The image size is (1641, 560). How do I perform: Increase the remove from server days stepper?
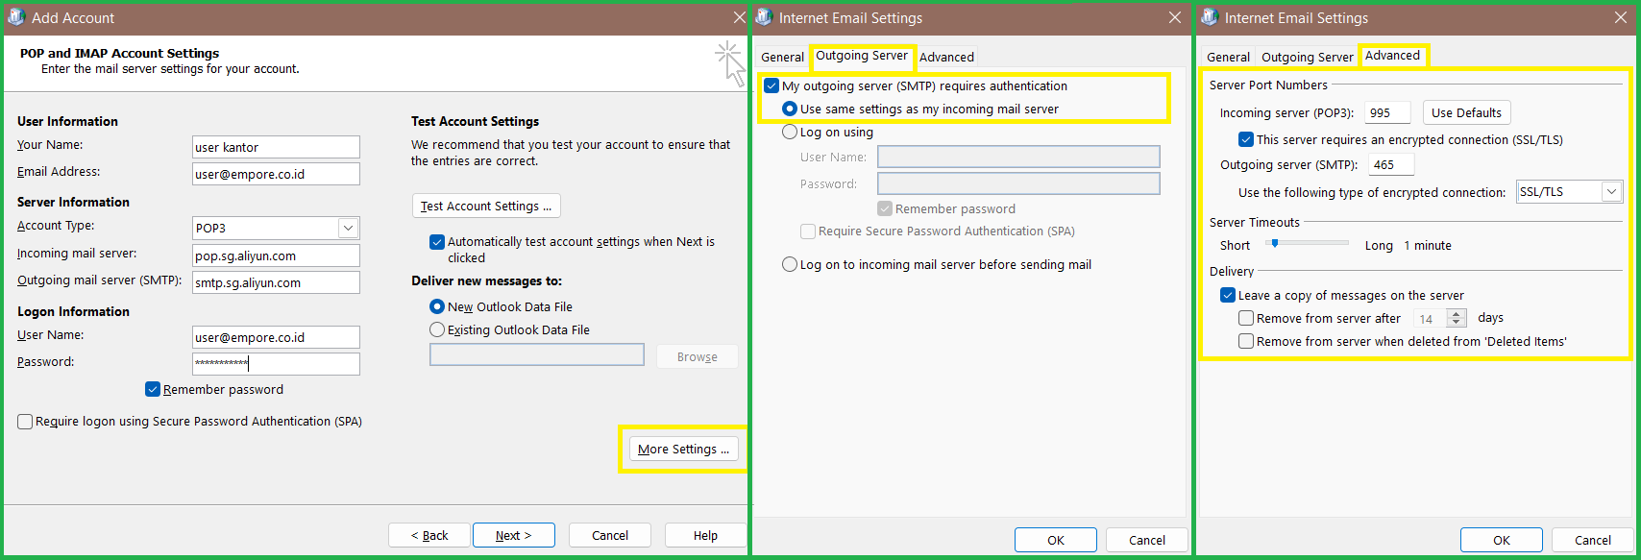pos(1457,313)
